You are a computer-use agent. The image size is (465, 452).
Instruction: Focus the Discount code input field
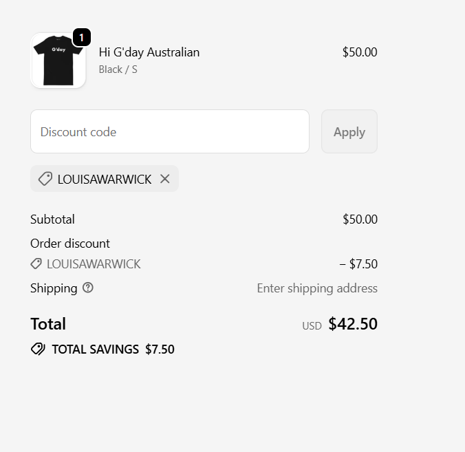coord(169,131)
